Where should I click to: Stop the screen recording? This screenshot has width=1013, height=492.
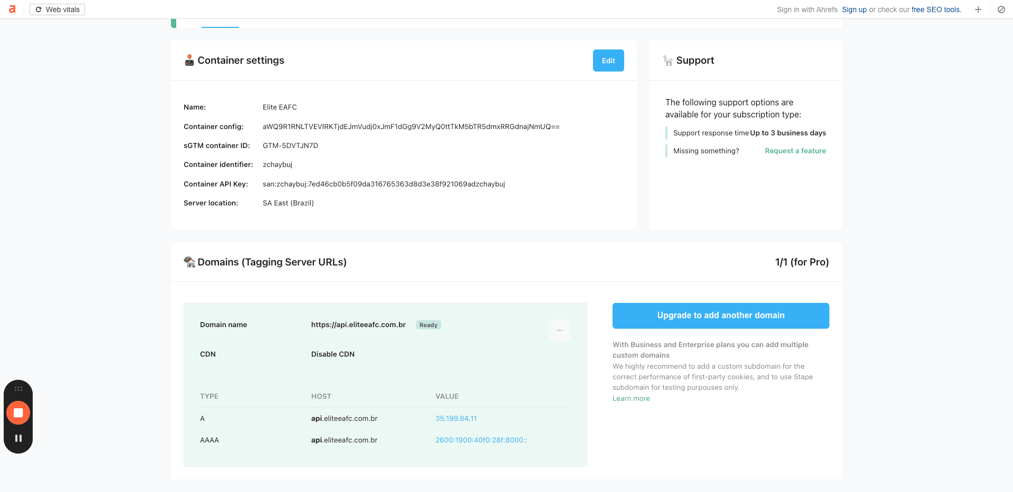click(18, 413)
